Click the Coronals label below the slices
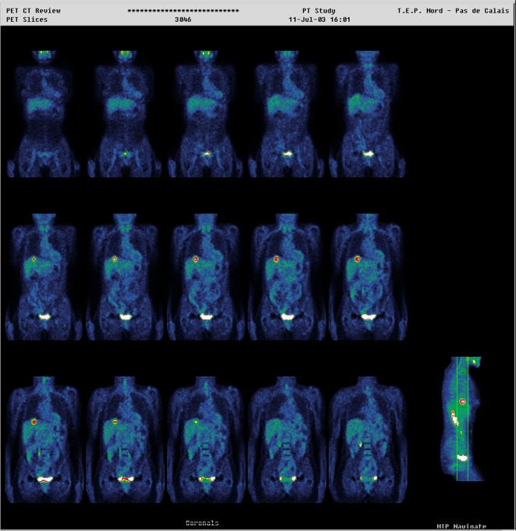The width and height of the screenshot is (516, 531). 202,522
